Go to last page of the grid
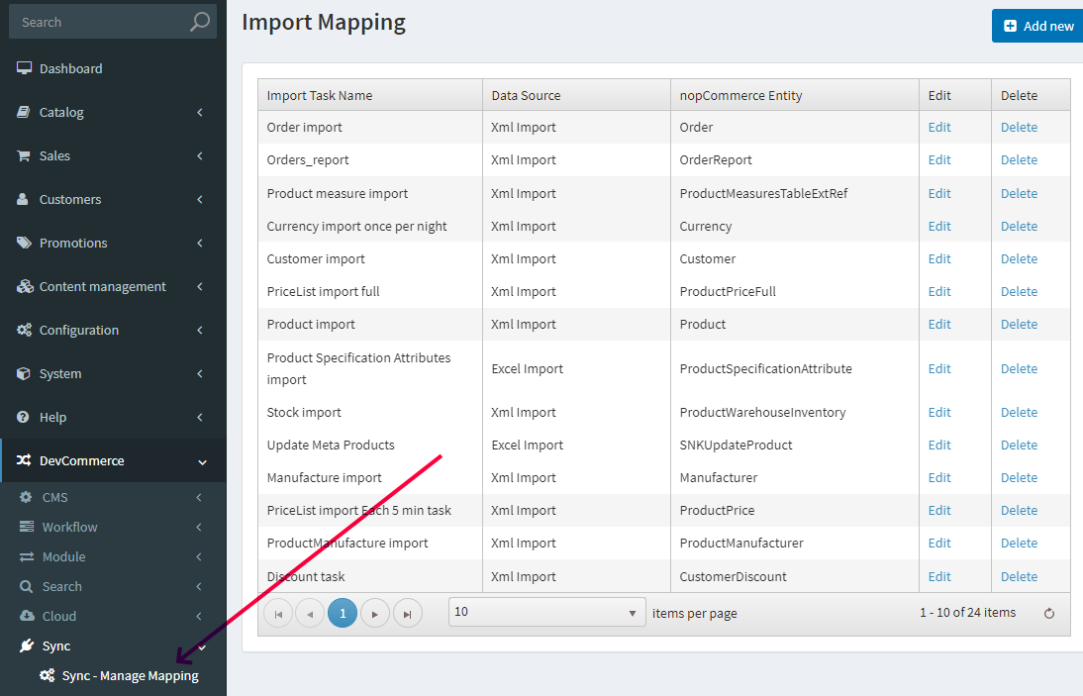Image resolution: width=1083 pixels, height=696 pixels. click(x=408, y=613)
